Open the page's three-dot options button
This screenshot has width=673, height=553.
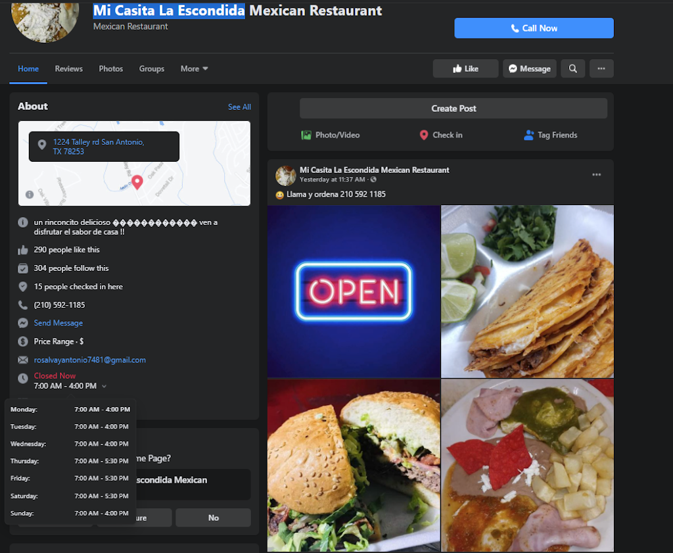click(601, 68)
